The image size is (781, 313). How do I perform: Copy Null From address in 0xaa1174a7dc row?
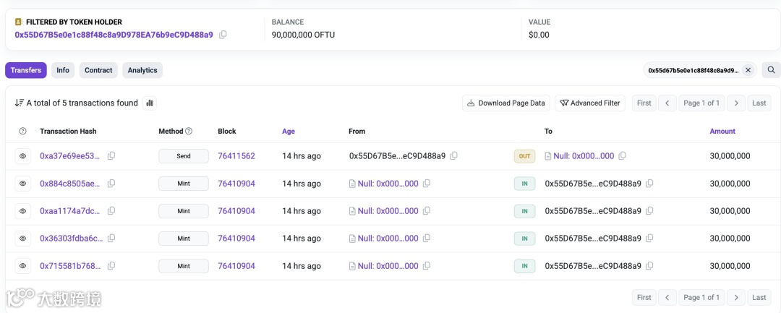pyautogui.click(x=427, y=211)
